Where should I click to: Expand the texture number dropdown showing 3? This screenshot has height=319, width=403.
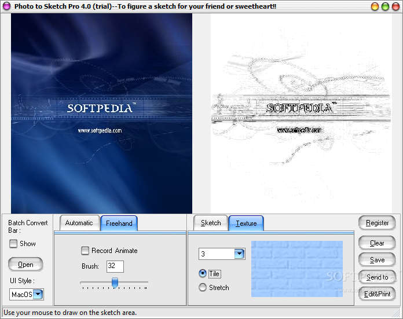[x=239, y=254]
